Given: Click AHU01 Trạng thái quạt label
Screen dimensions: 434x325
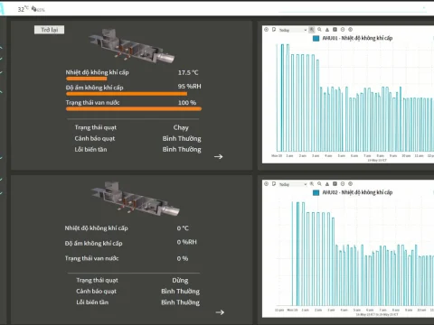Looking at the screenshot, I should click(96, 127).
